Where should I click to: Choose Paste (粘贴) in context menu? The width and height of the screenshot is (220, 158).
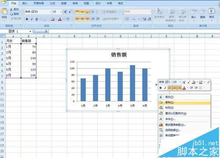[184, 108]
